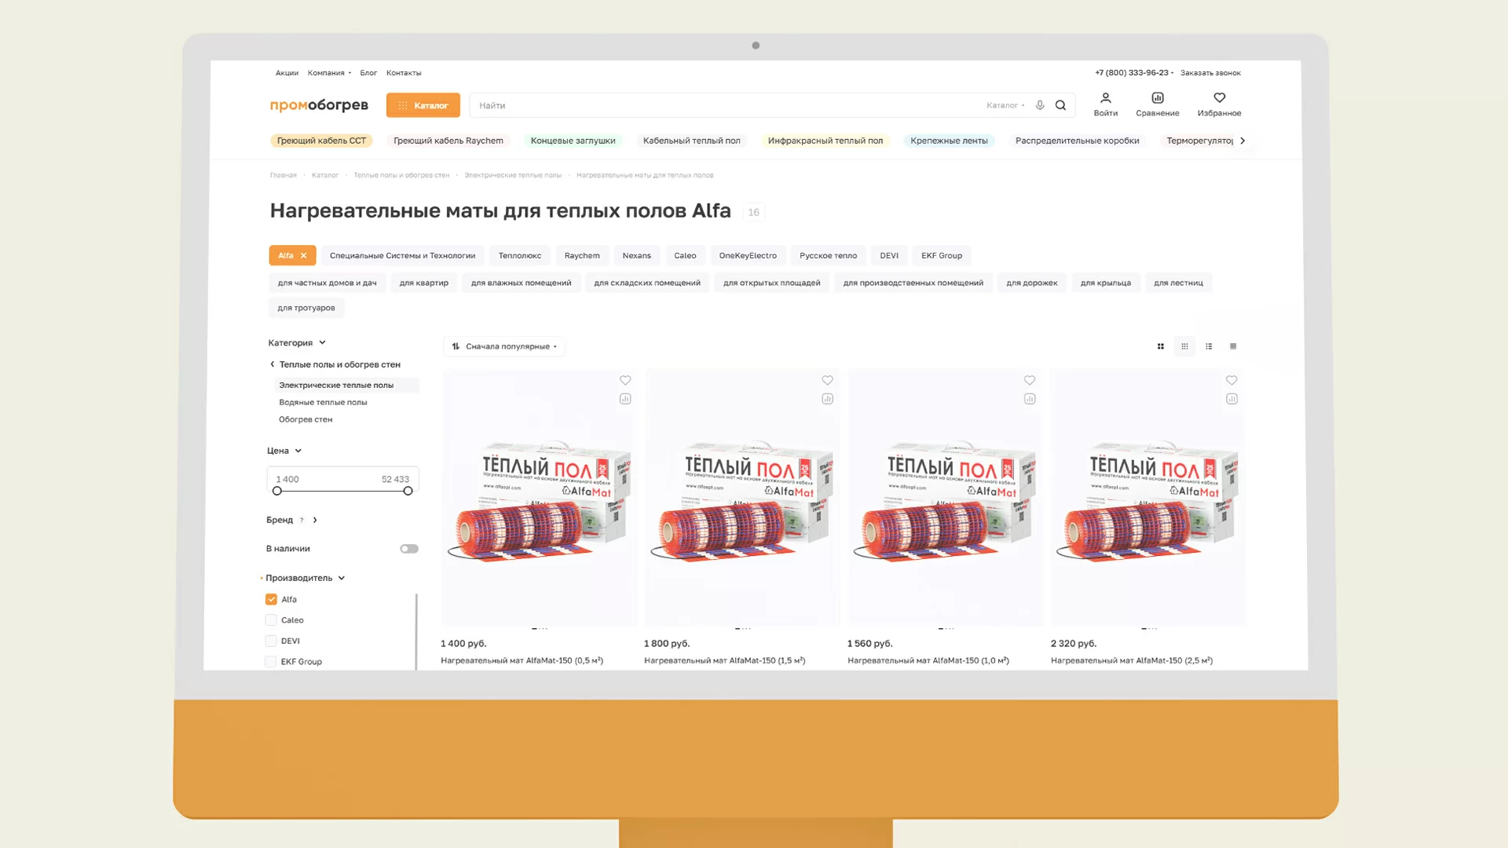This screenshot has height=848, width=1508.
Task: Click the microphone voice search icon
Action: point(1040,105)
